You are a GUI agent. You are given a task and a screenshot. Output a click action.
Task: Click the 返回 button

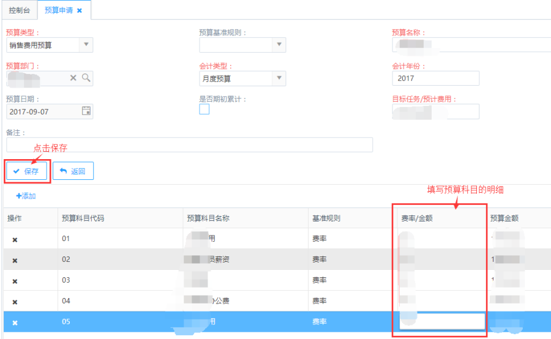[73, 171]
